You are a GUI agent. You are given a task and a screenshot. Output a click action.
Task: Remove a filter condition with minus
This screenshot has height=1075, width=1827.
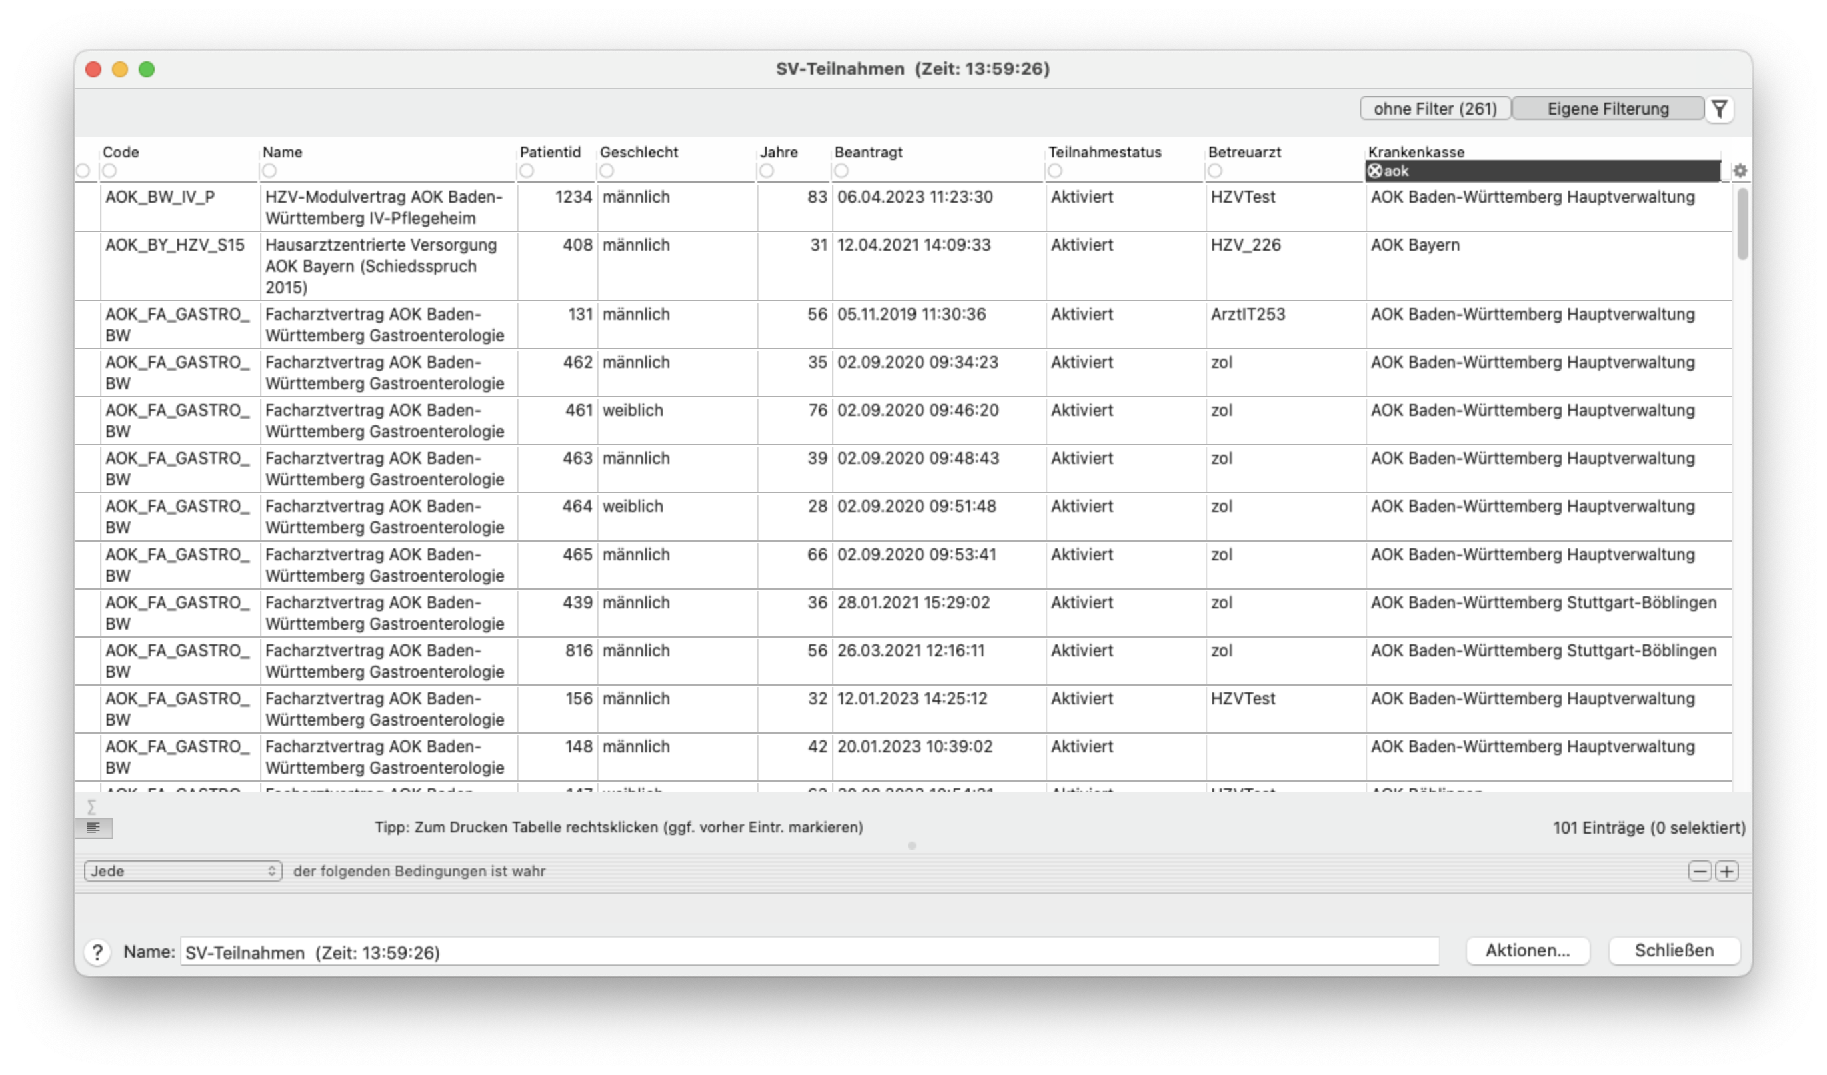click(1700, 870)
